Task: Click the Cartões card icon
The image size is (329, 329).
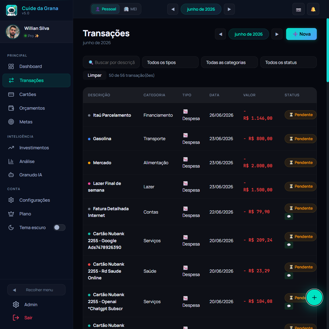Action: coord(11,94)
